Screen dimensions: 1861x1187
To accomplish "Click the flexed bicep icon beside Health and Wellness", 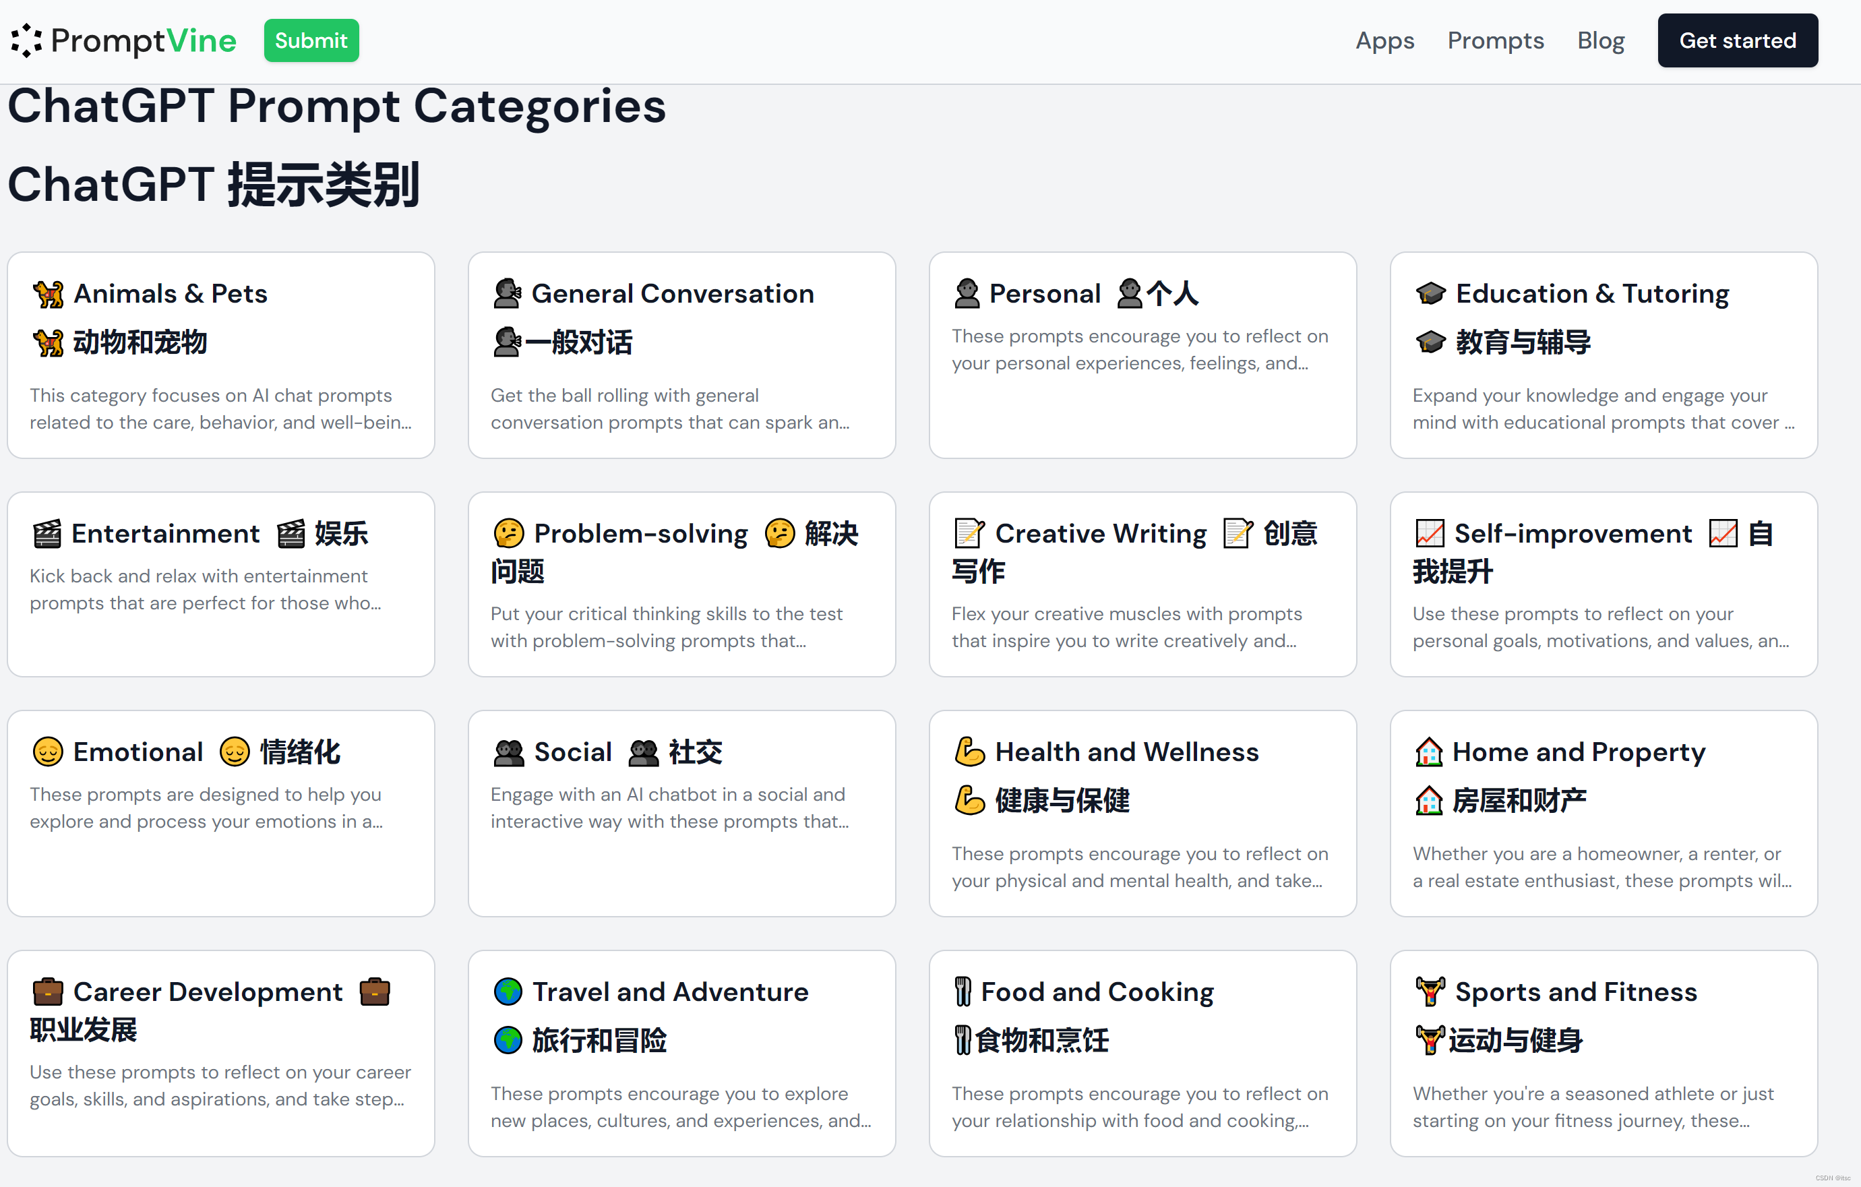I will (969, 751).
